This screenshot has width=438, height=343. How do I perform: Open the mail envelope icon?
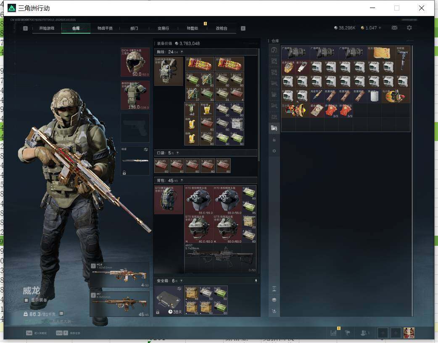coord(394,28)
